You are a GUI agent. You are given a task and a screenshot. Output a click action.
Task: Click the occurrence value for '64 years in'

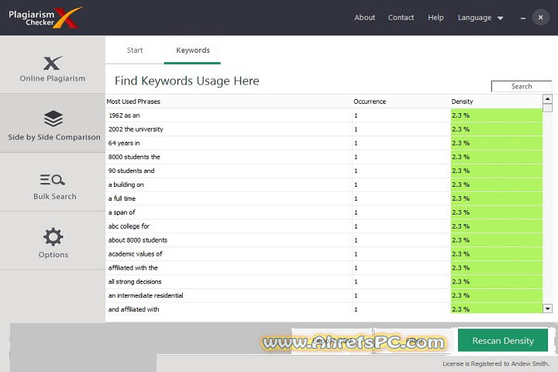pos(356,143)
